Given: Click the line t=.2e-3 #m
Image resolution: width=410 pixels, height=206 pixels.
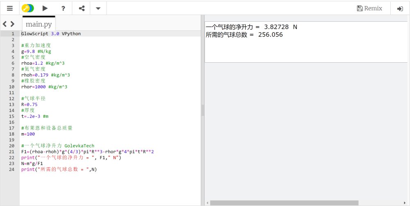Looking at the screenshot, I should click(x=35, y=116).
